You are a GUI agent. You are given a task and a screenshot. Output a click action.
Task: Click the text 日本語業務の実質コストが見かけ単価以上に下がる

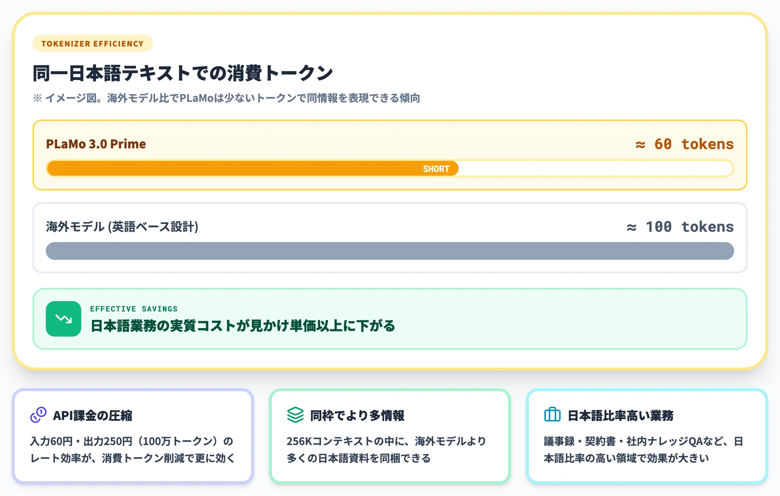click(243, 326)
